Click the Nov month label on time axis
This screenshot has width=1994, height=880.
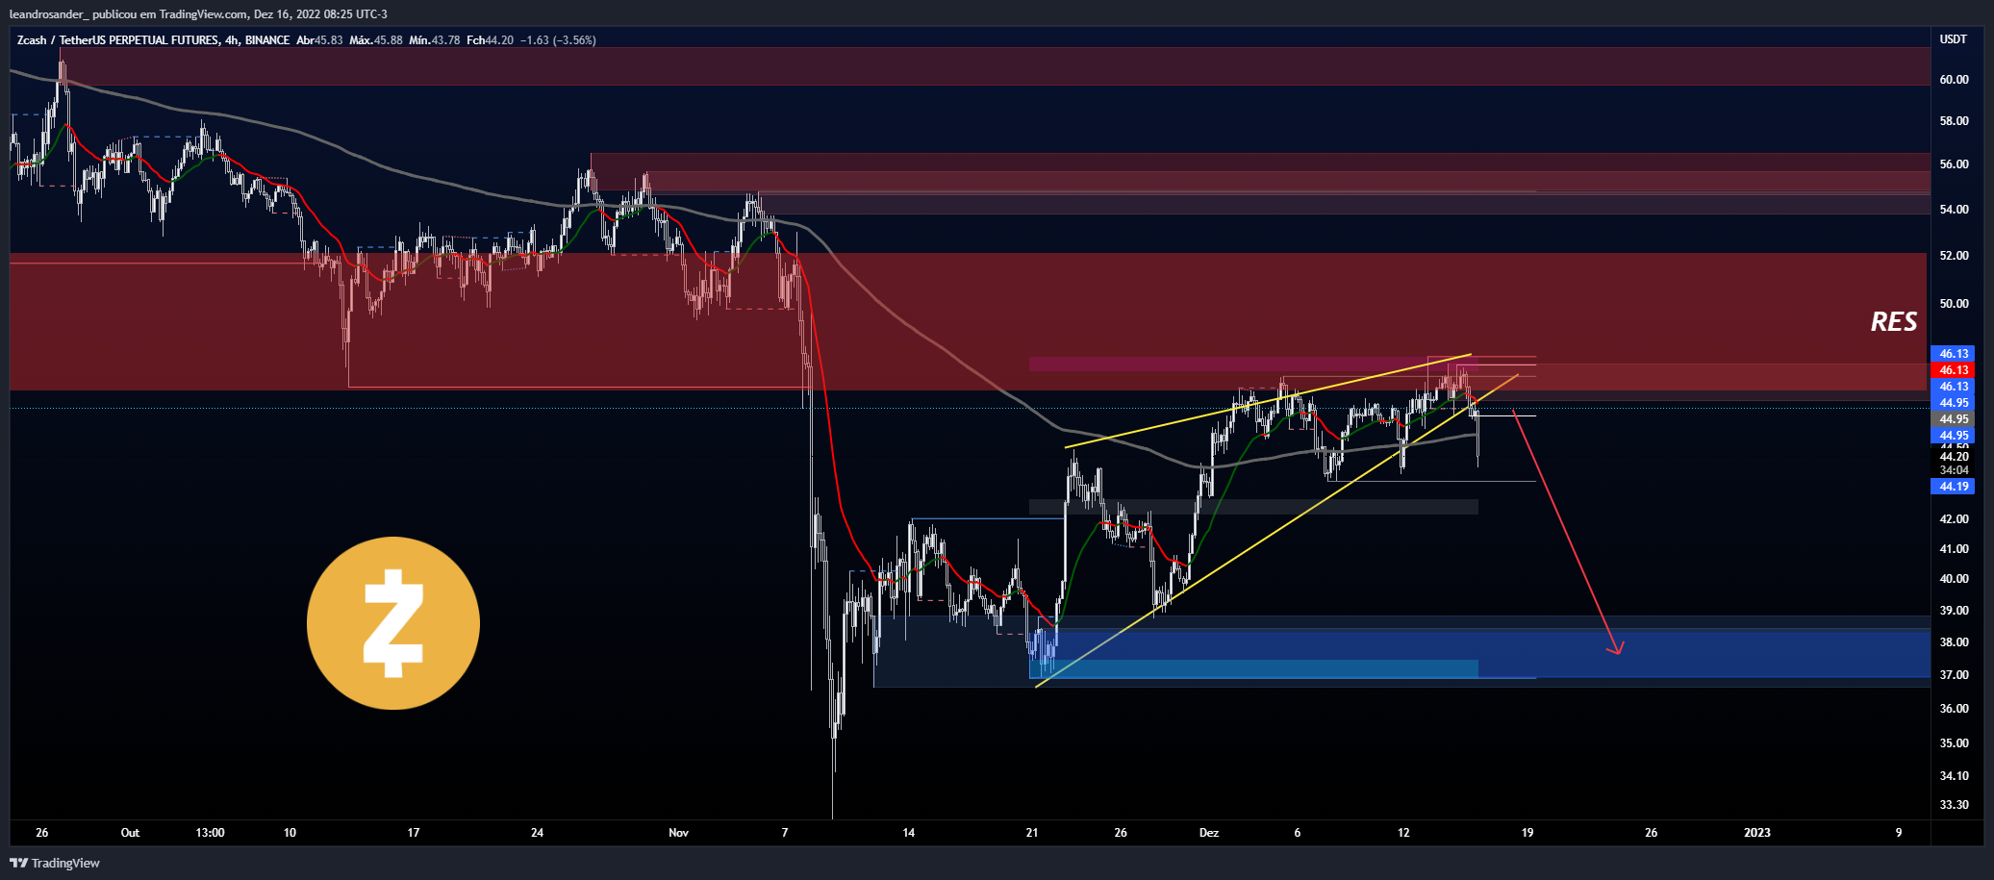point(679,833)
